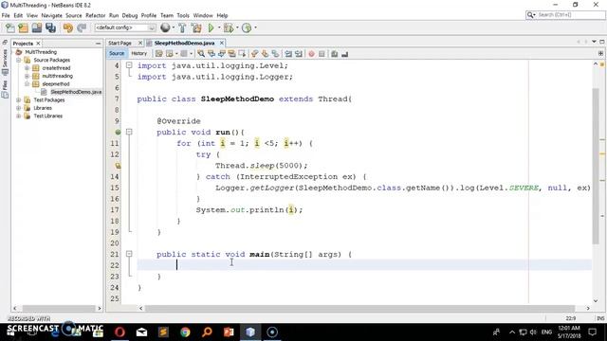Click the Stop Macro Recording icon
This screenshot has width=607, height=341.
pos(322,54)
